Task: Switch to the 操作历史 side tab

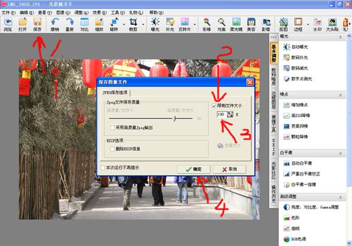Action: [x=274, y=195]
